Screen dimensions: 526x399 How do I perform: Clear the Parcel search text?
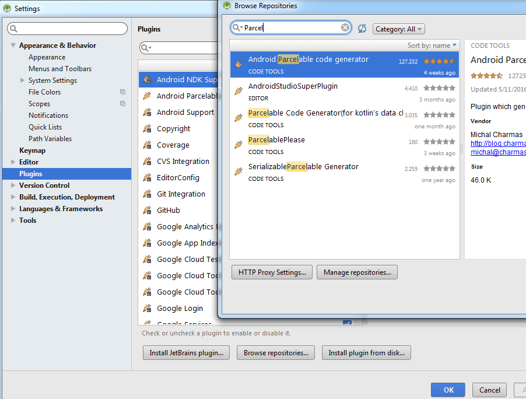[x=345, y=27]
